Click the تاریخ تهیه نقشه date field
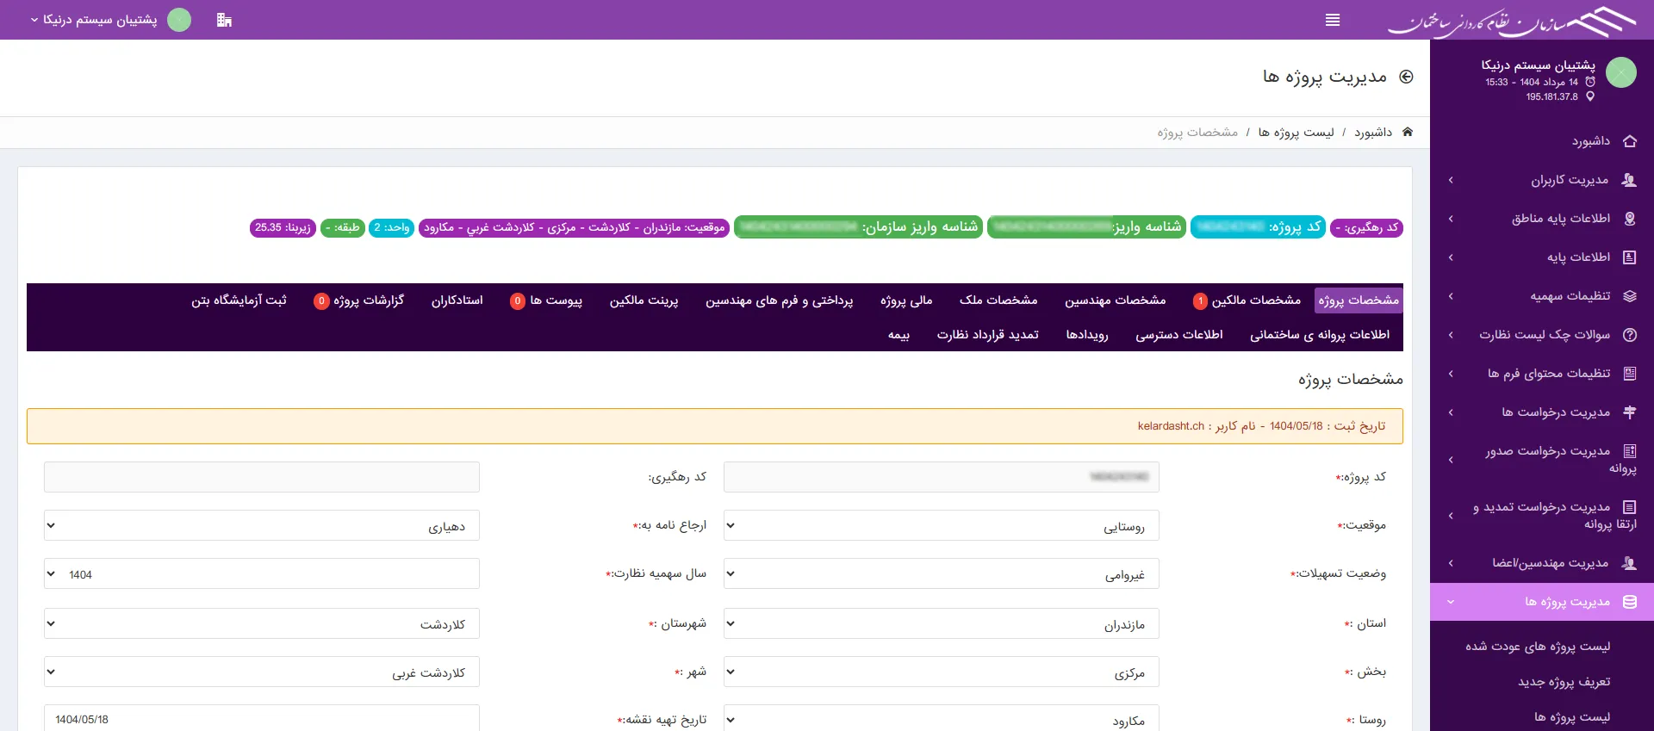The height and width of the screenshot is (731, 1654). click(261, 719)
